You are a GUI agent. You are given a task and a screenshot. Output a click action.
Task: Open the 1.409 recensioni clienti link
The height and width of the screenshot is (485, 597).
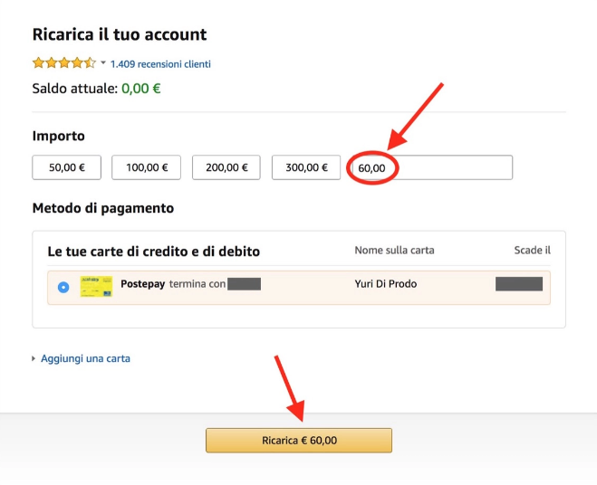[160, 64]
